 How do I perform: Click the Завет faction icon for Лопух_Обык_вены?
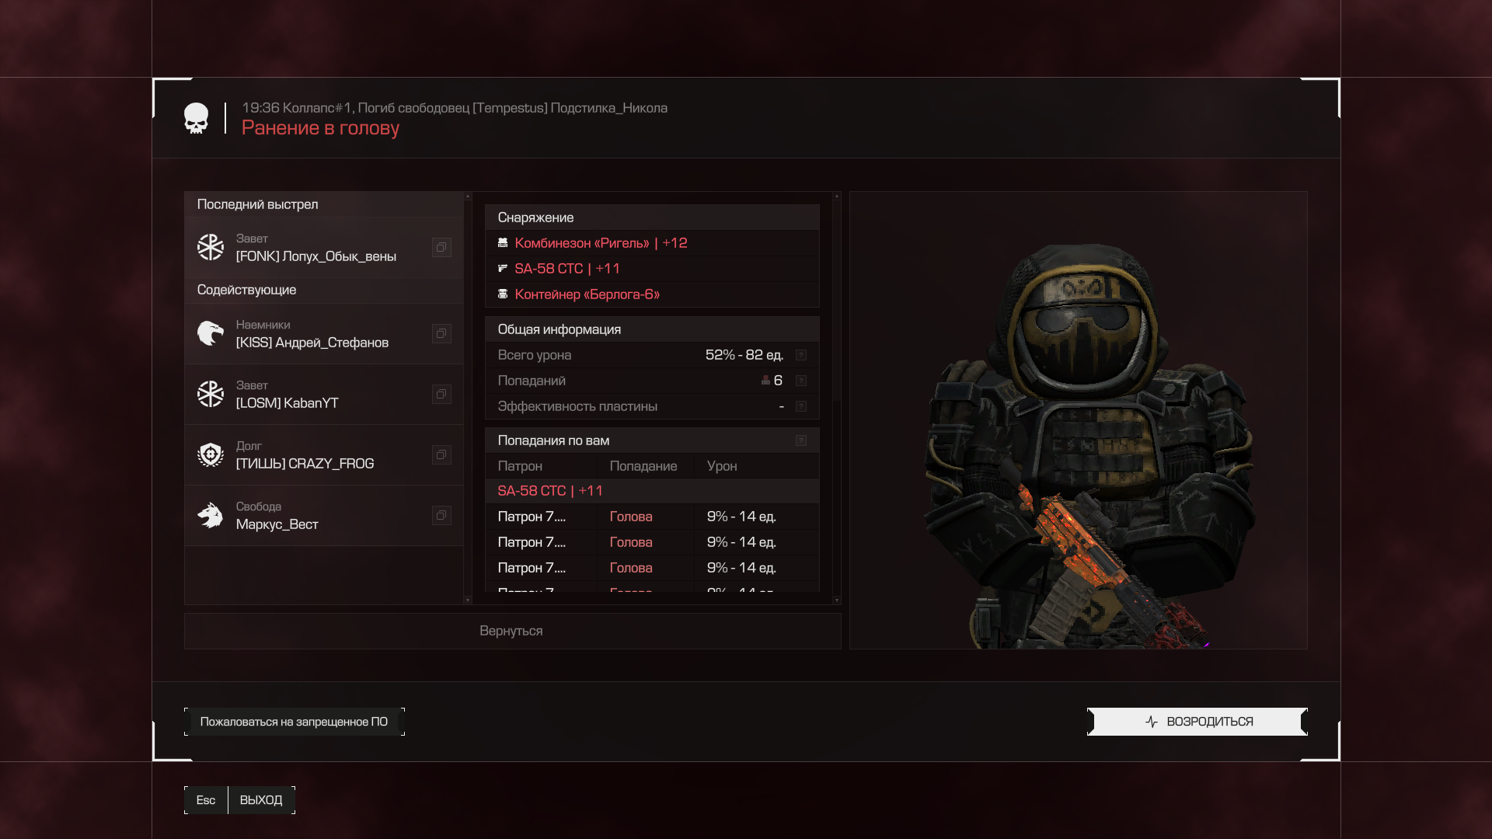[x=211, y=247]
